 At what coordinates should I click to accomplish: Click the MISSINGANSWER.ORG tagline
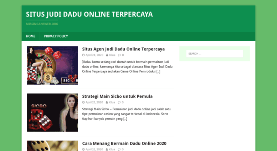pyautogui.click(x=42, y=24)
